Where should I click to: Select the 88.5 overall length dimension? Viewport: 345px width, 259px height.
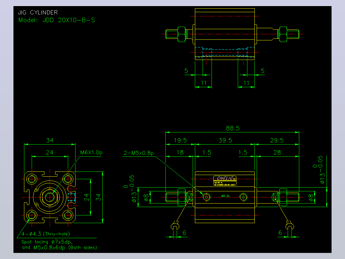coord(233,128)
